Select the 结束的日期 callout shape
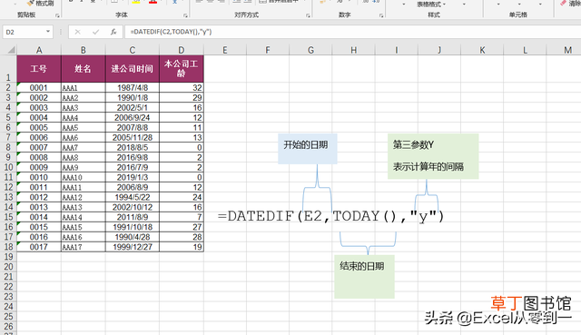The width and height of the screenshot is (581, 335). pos(364,277)
